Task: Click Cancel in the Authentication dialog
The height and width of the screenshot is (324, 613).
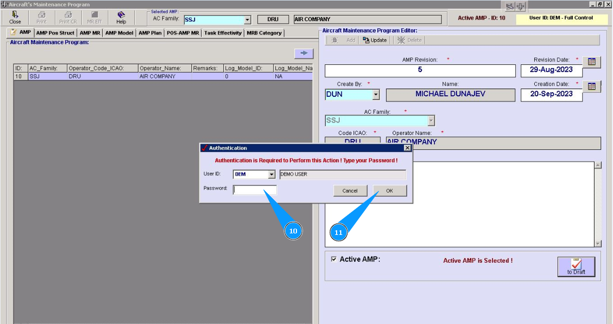Action: point(350,191)
